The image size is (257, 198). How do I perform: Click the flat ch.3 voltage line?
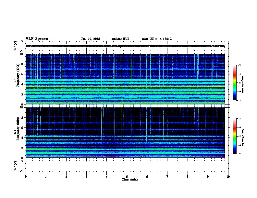click(125, 166)
